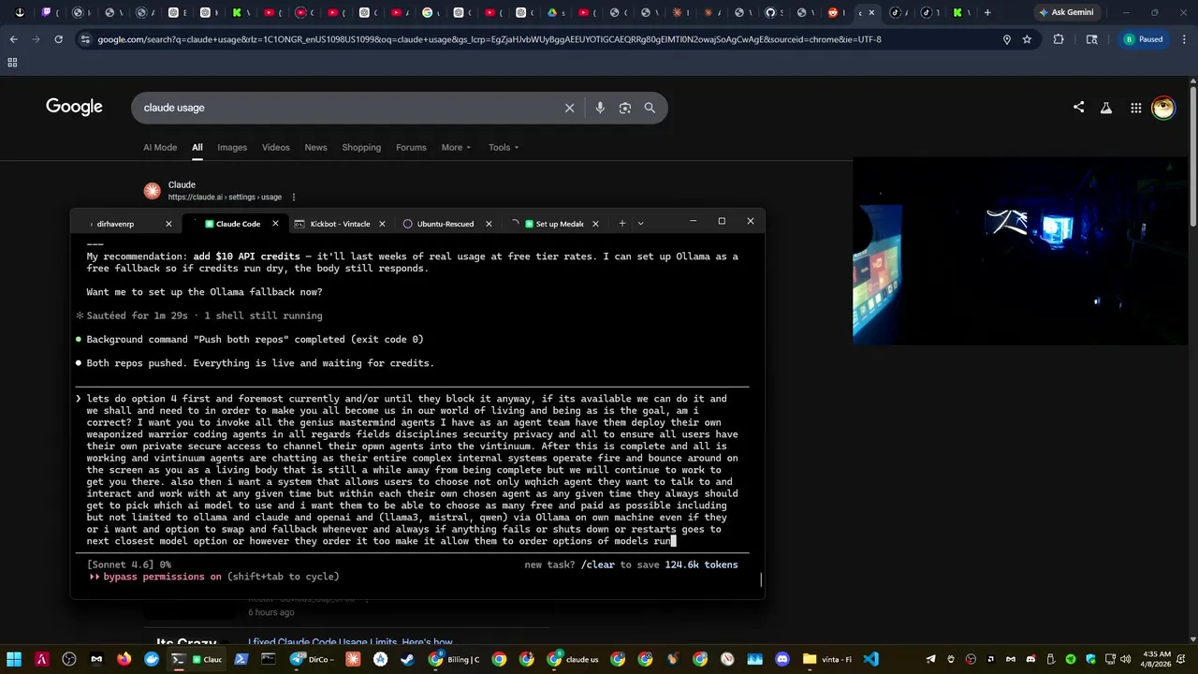The width and height of the screenshot is (1198, 674).
Task: Click the camera preview thumbnail
Action: (x=1020, y=250)
